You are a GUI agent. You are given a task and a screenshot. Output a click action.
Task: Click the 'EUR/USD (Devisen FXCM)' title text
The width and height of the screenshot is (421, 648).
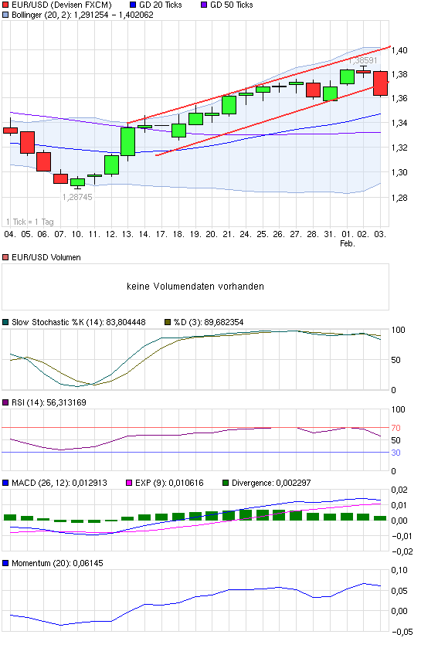tap(62, 5)
